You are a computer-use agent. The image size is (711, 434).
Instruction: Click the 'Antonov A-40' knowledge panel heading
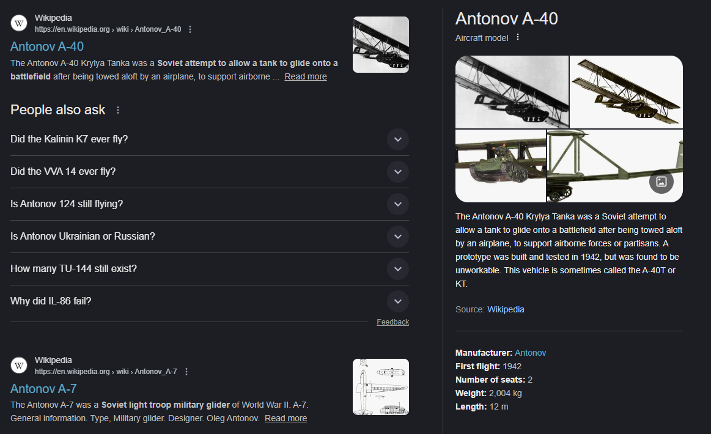(x=506, y=18)
